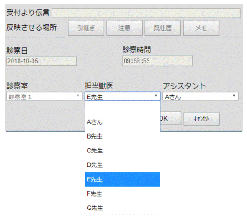The image size is (247, 222).
Task: Choose B先生 from the dropdown list
Action: pyautogui.click(x=123, y=136)
